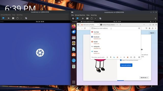
Task: Open the snapshots manager in installubuntu toolbar
Action: 100,18
